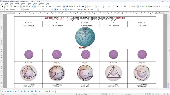This screenshot has height=95, width=170.
Task: Toggle Bullets on the formatting toolbar
Action: coord(77,9)
